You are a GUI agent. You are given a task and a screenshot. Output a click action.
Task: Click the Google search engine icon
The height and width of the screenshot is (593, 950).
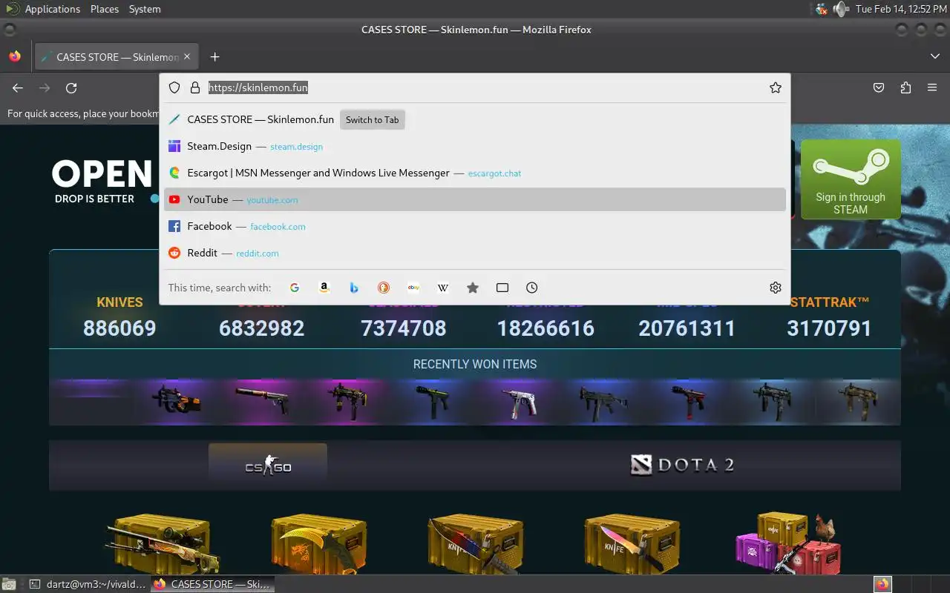[295, 288]
